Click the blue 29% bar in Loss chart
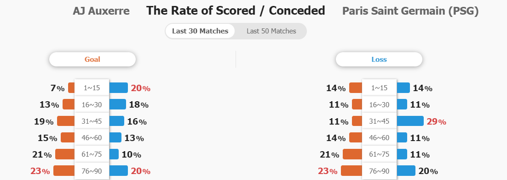Viewport: 507px width, 180px height. point(410,121)
